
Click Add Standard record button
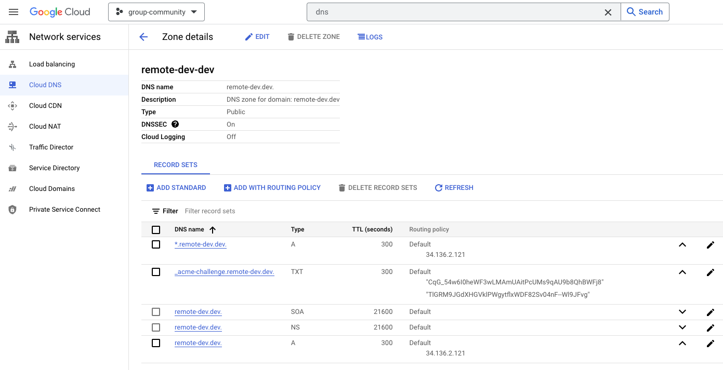point(176,187)
